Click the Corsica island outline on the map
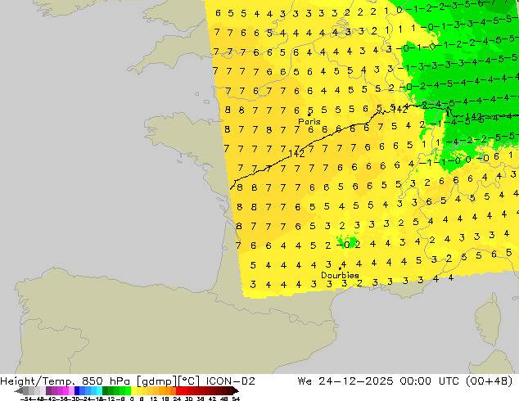Image resolution: width=519 pixels, height=401 pixels. pos(487,318)
